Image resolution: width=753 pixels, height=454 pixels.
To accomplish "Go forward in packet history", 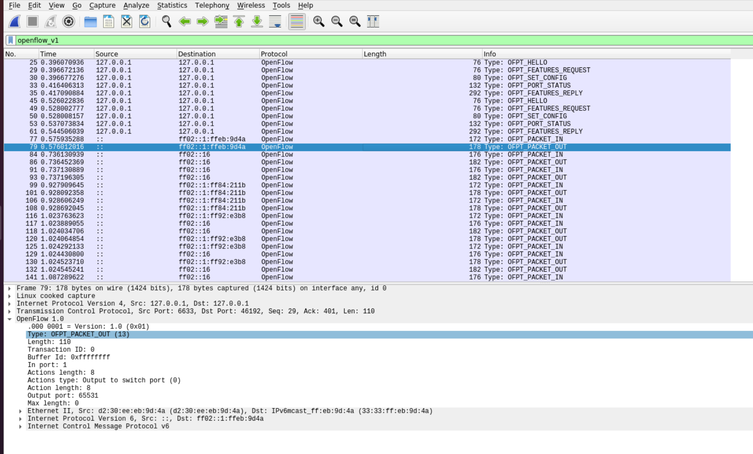I will pos(202,21).
